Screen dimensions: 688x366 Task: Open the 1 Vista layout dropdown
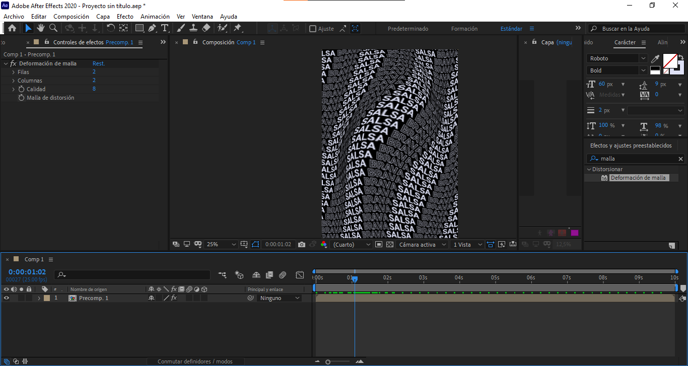point(468,244)
